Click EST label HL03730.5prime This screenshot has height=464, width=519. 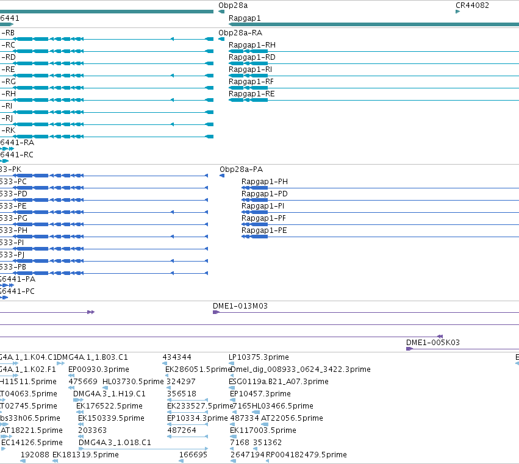pos(133,382)
